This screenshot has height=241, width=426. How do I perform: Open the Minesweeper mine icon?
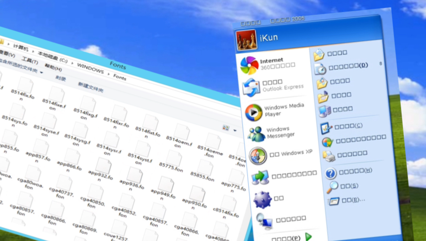tap(262, 200)
